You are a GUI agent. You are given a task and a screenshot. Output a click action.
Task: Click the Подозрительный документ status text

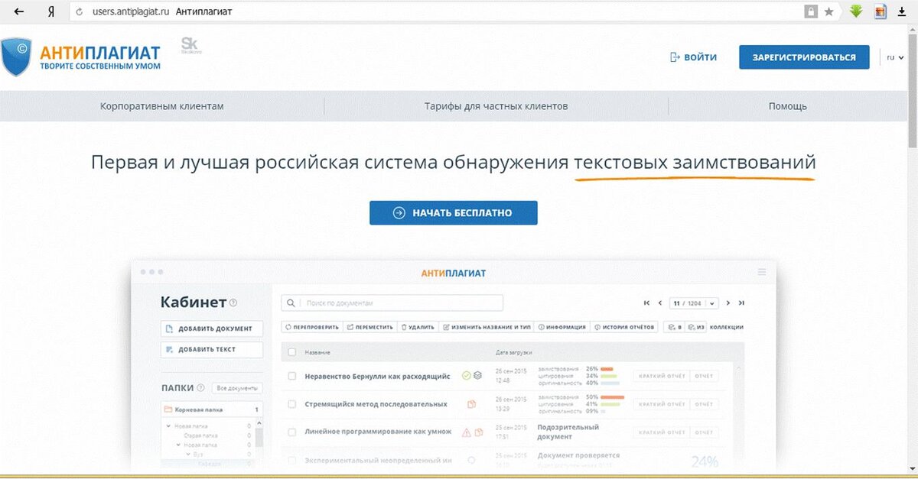(x=568, y=432)
